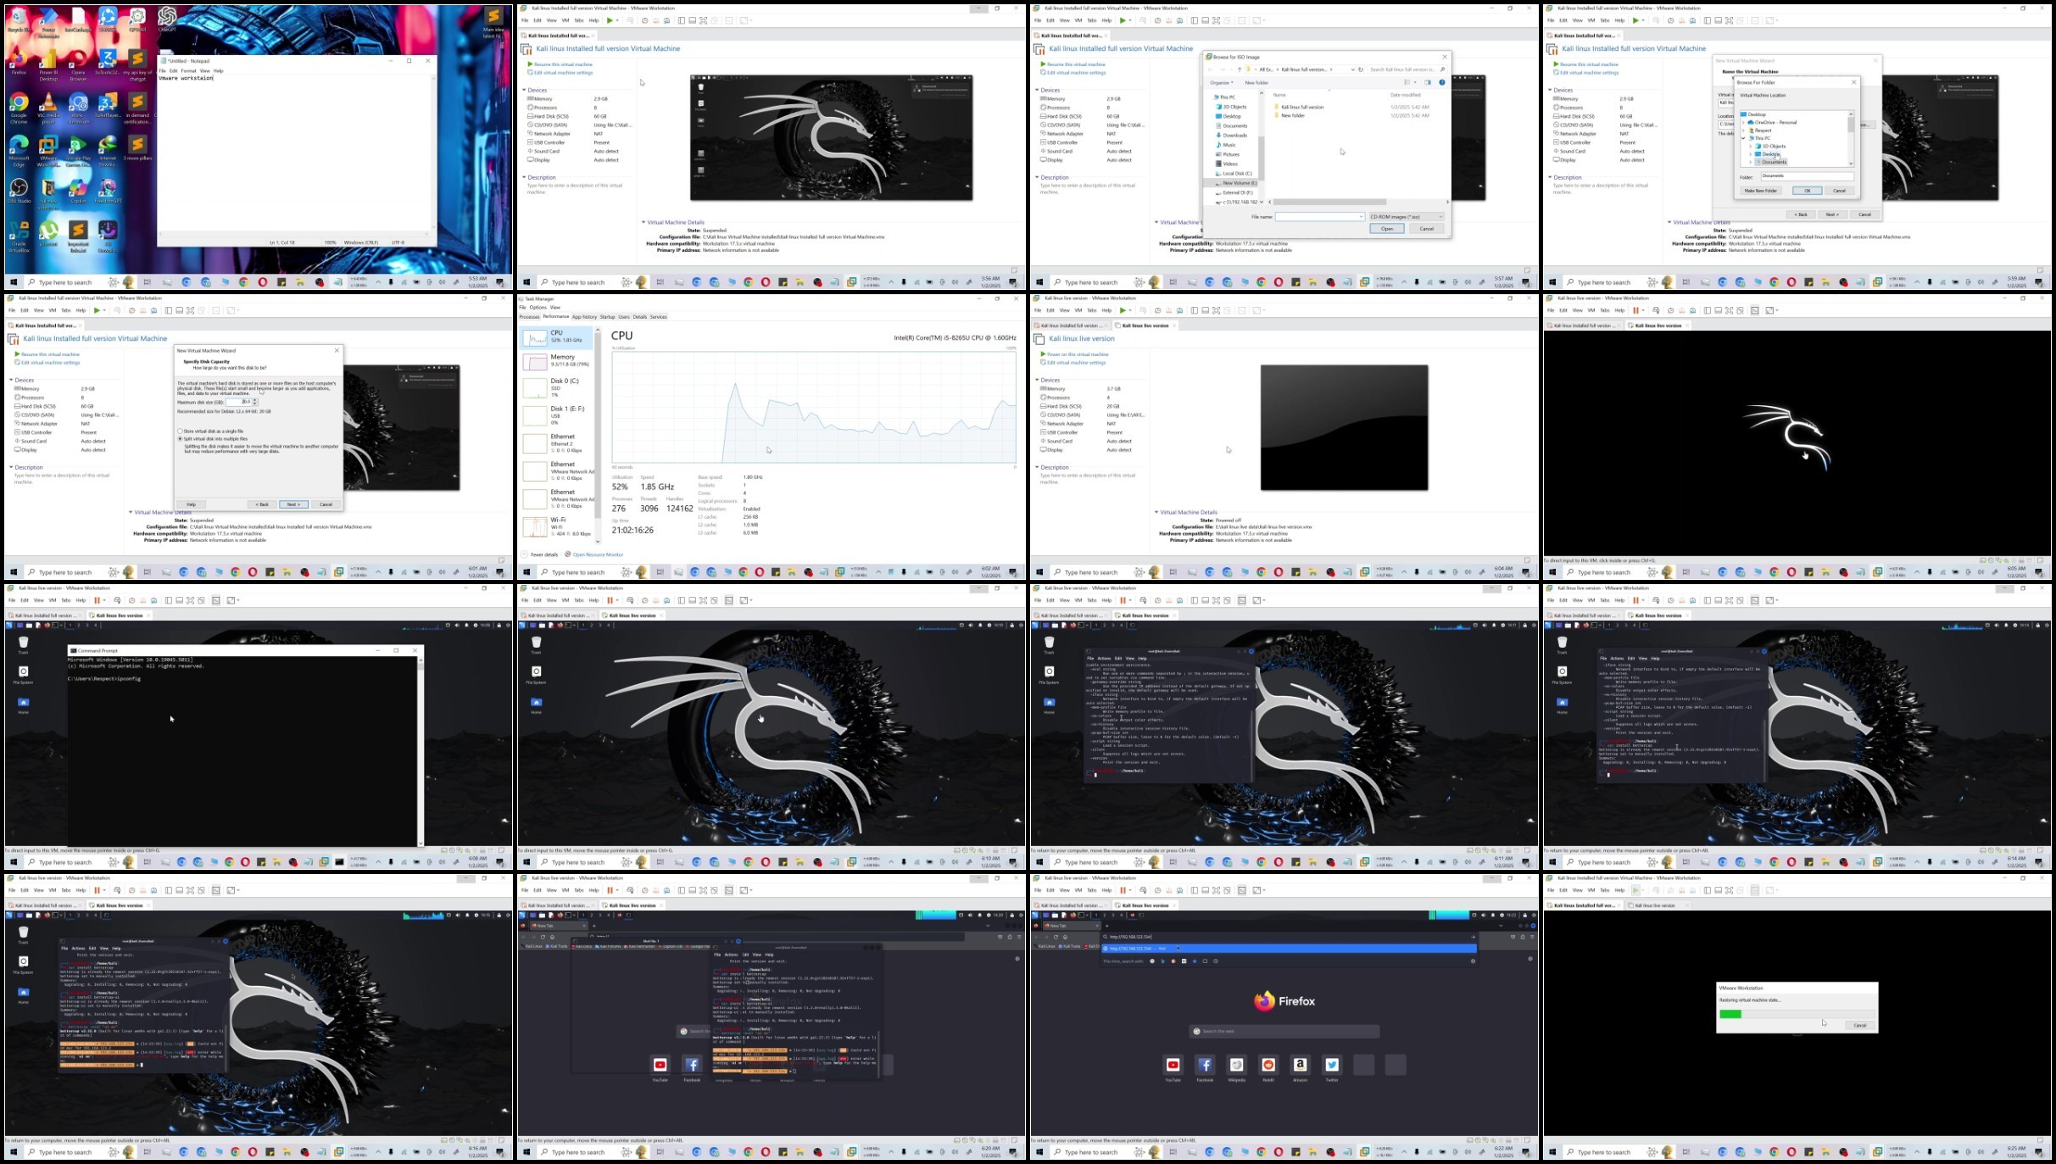2056x1164 pixels.
Task: Switch to Processes tab in Task Manager
Action: click(x=529, y=317)
